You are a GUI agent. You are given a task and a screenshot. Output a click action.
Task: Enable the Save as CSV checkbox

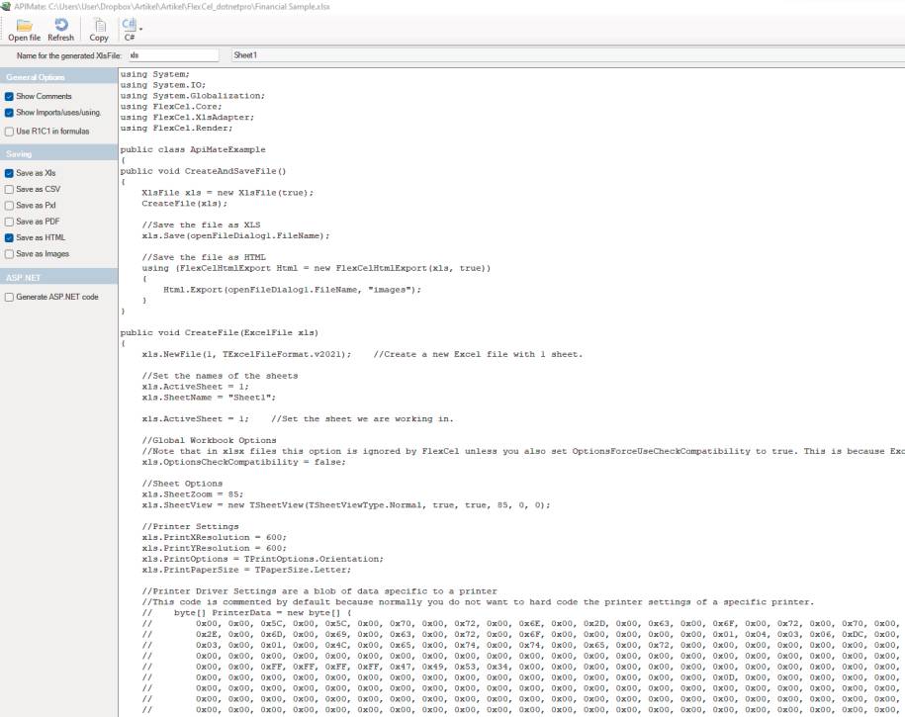[9, 189]
